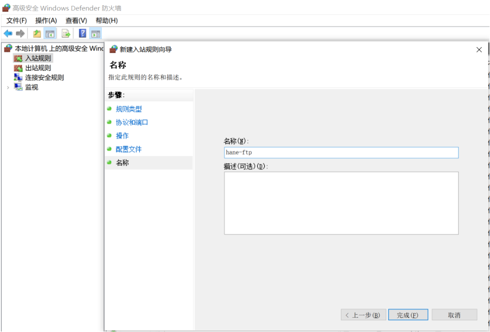Select 出站规则 in the tree
The height and width of the screenshot is (332, 490).
38,68
